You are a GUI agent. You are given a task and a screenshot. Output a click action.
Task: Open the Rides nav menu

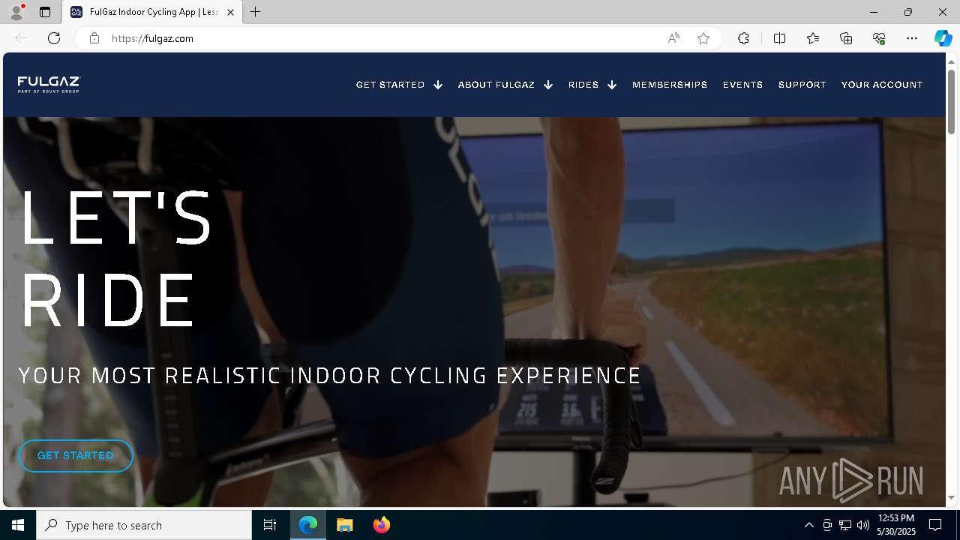click(x=583, y=85)
